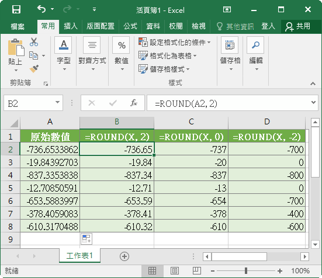The width and height of the screenshot is (322, 278).
Task: Cancel the formula entry with X
Action: click(x=92, y=103)
